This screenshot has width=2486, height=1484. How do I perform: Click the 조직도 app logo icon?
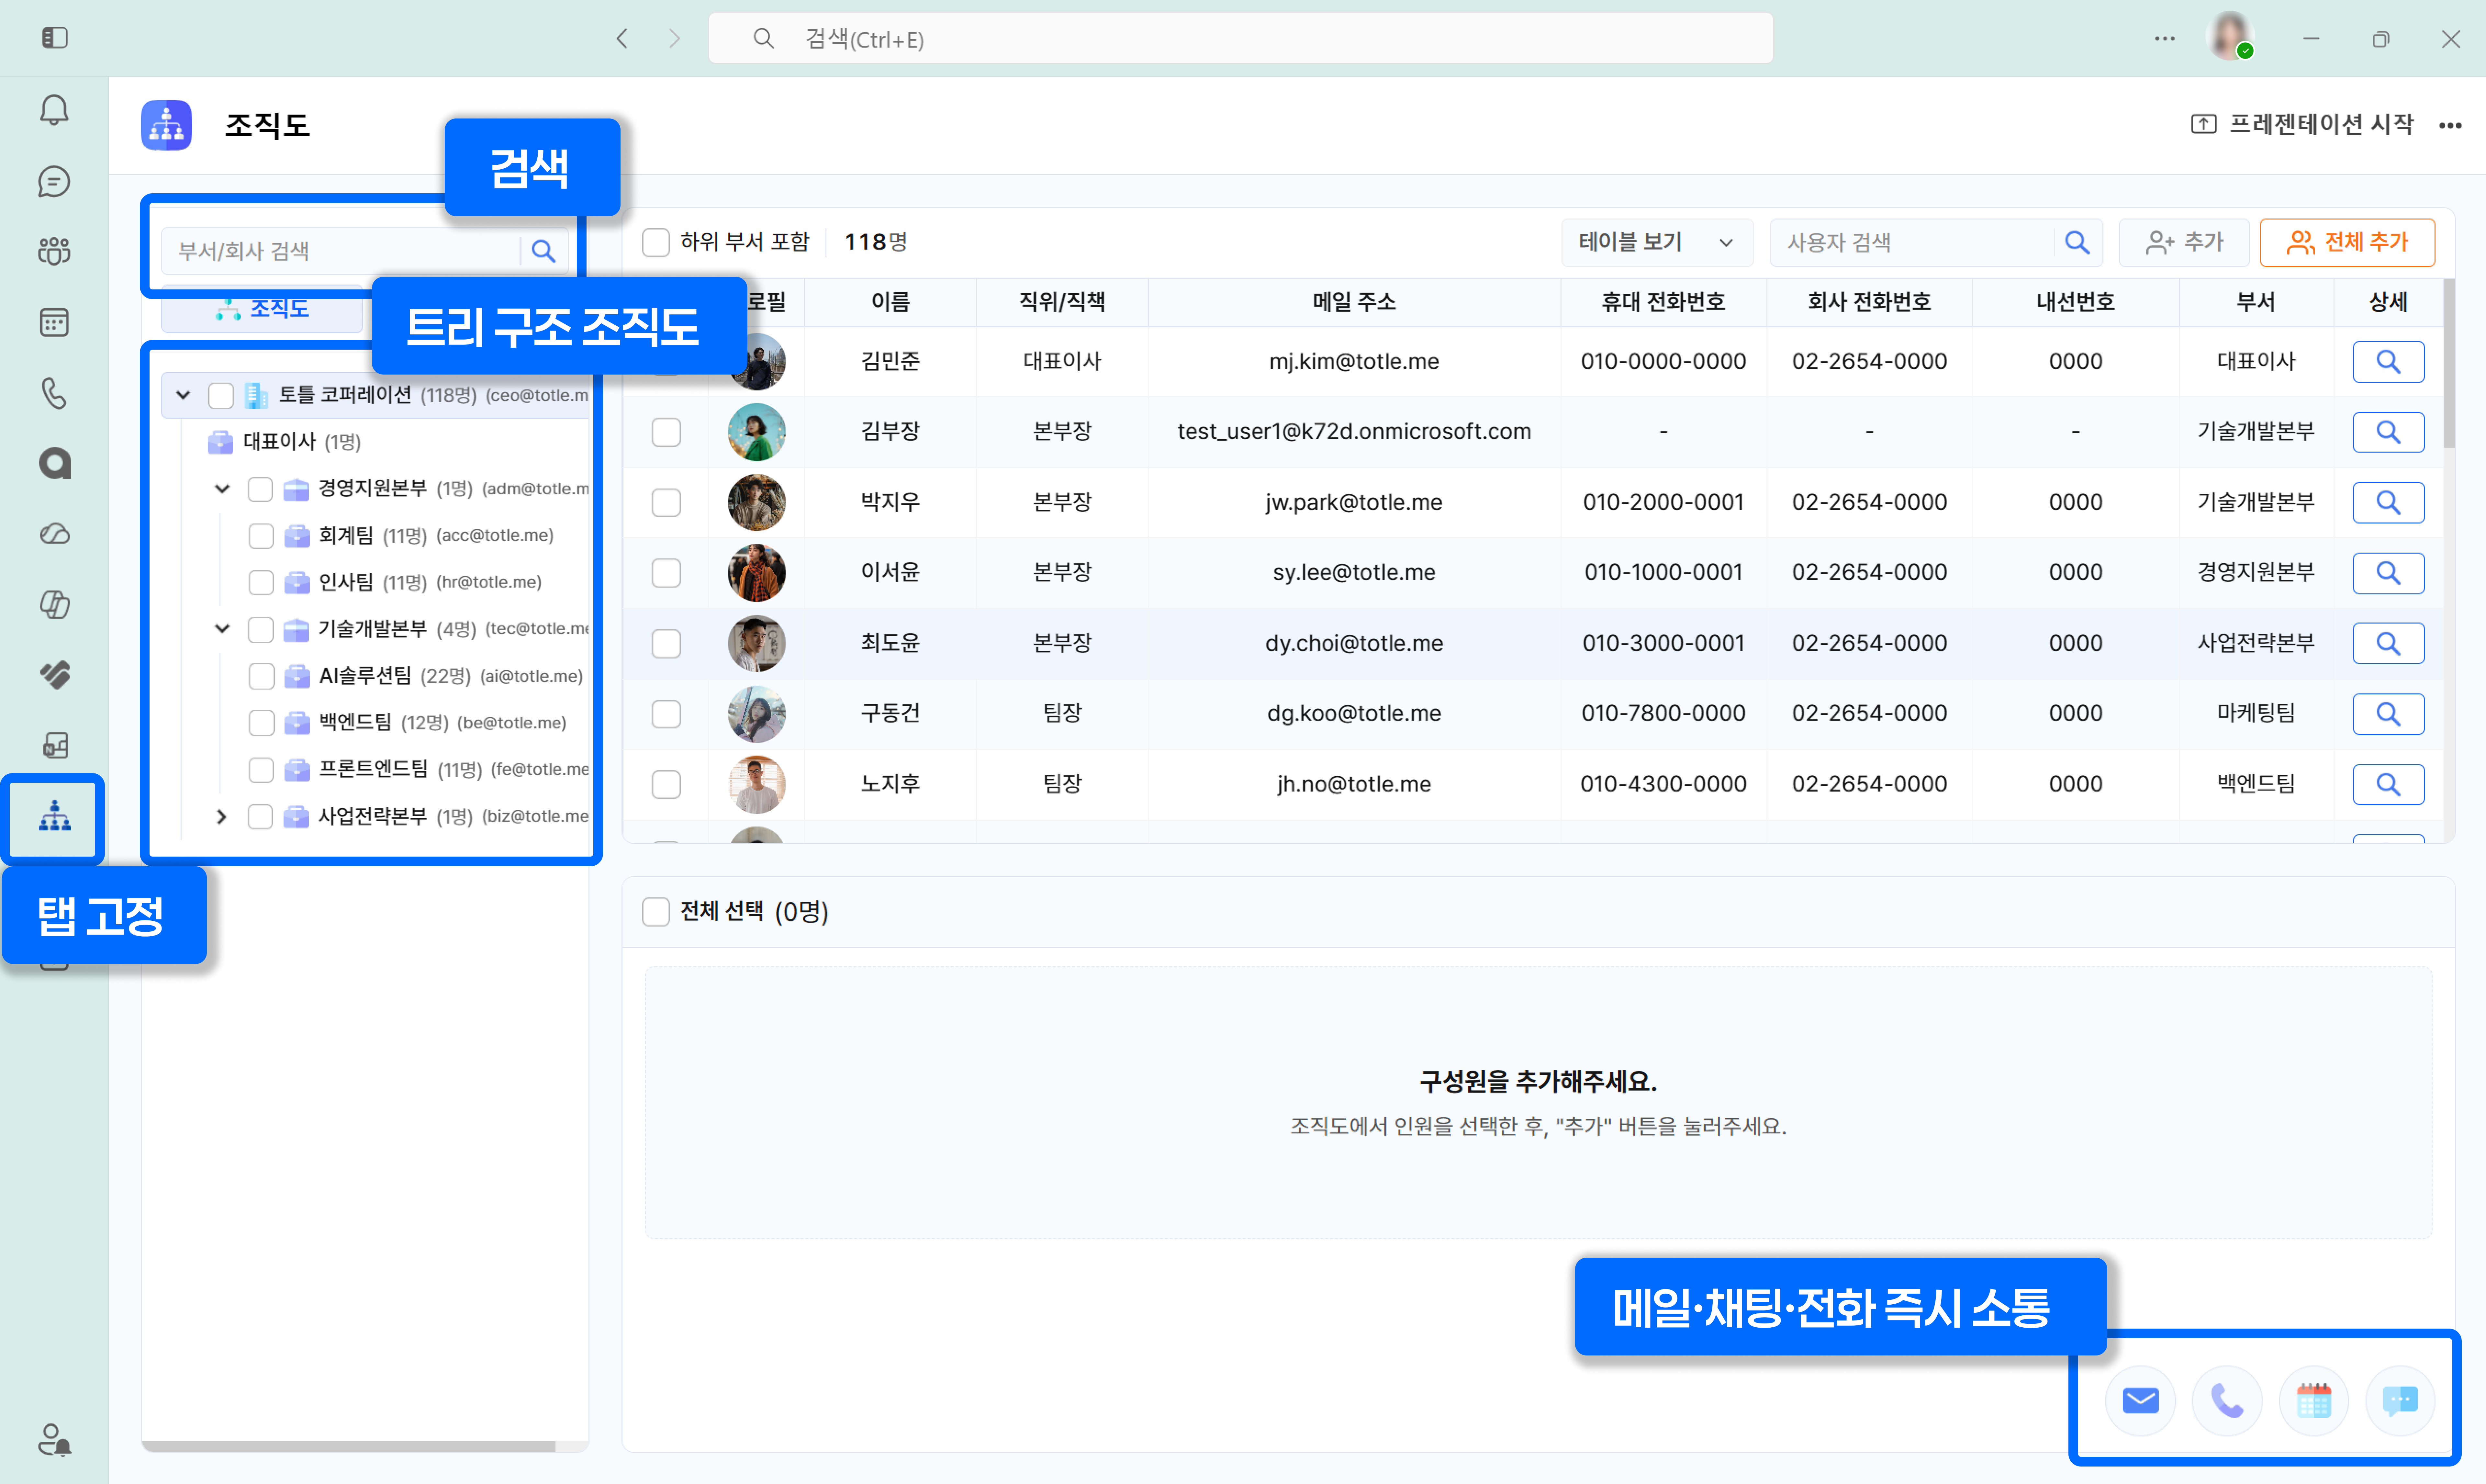[x=166, y=125]
